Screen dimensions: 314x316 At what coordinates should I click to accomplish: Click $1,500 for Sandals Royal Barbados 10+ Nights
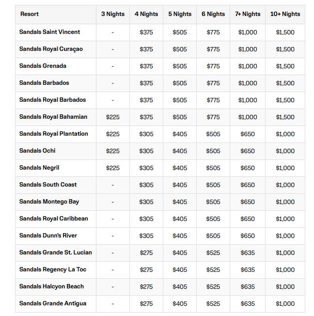[x=285, y=100]
